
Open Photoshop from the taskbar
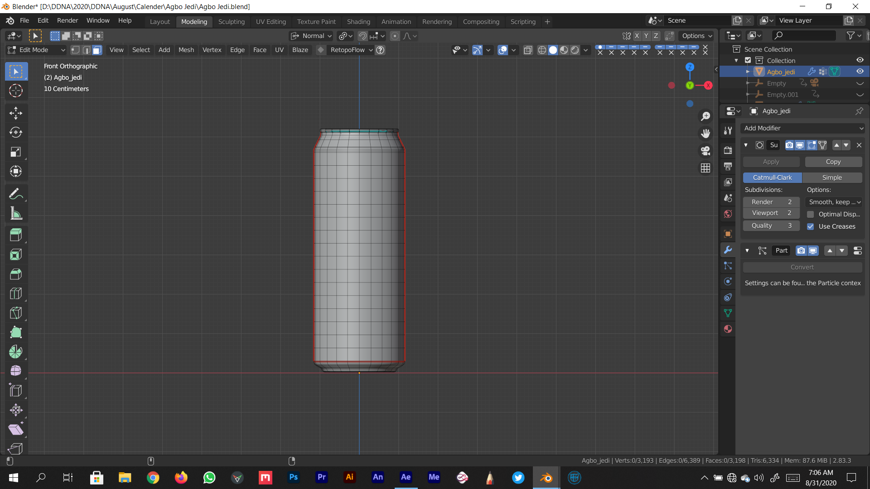tap(294, 477)
